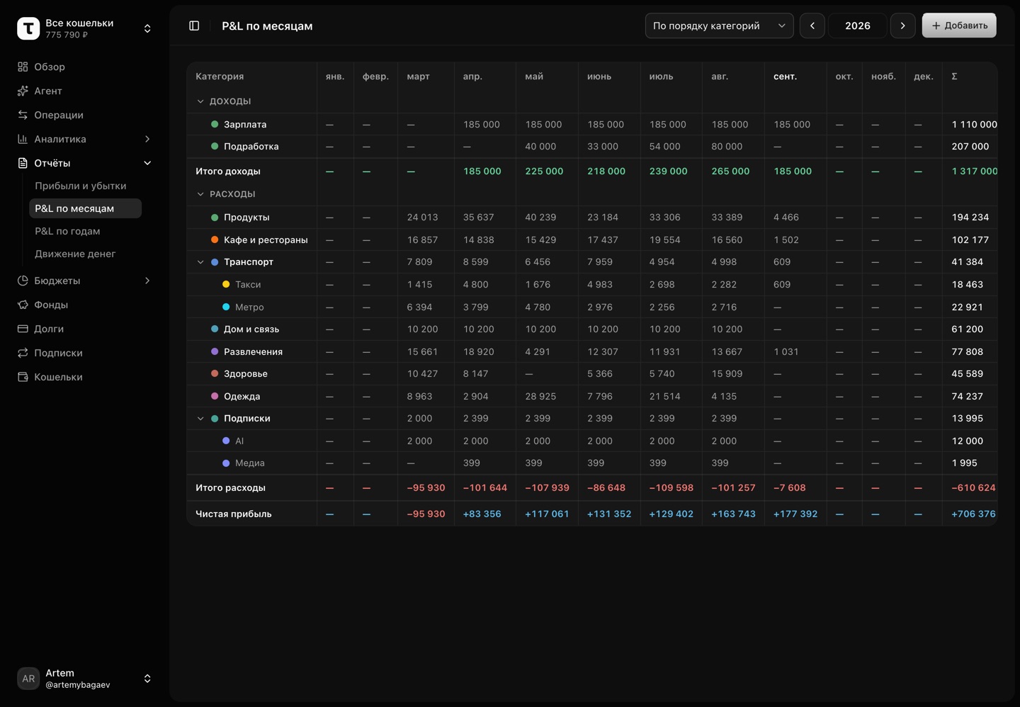Collapse the Транспорт category row
This screenshot has width=1020, height=707.
pos(200,262)
